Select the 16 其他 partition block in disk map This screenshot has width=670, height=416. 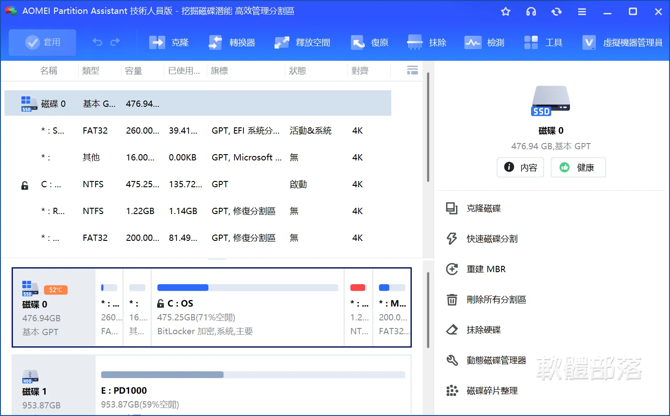(x=138, y=307)
